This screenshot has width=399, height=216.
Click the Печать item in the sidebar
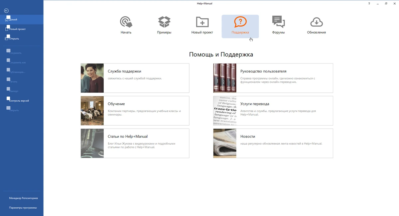[x=22, y=81]
